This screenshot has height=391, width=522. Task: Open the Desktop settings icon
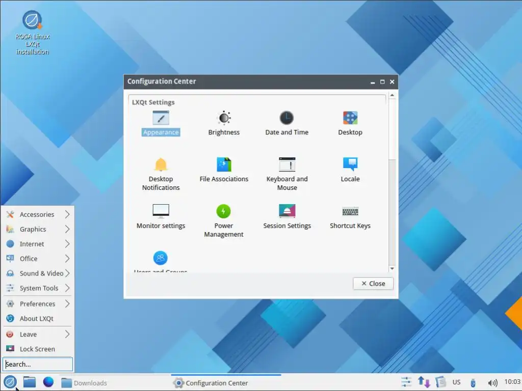pos(350,123)
